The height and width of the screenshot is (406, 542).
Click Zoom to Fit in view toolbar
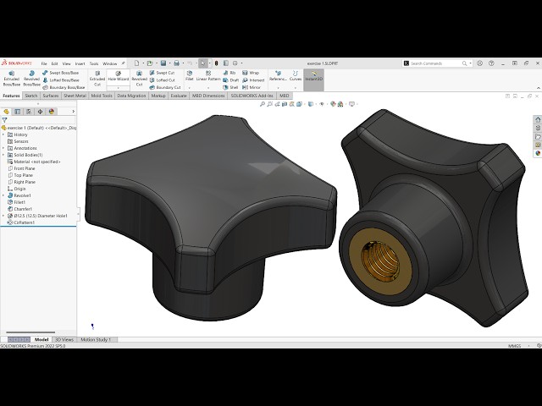[263, 104]
